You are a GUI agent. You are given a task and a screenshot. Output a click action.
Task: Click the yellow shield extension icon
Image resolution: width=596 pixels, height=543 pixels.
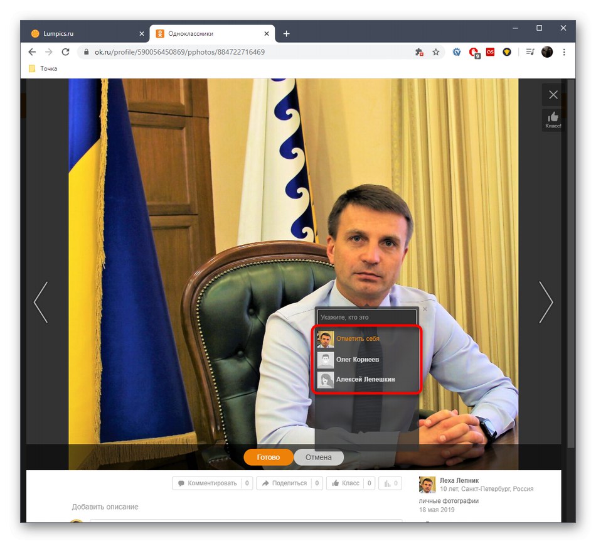pos(507,52)
